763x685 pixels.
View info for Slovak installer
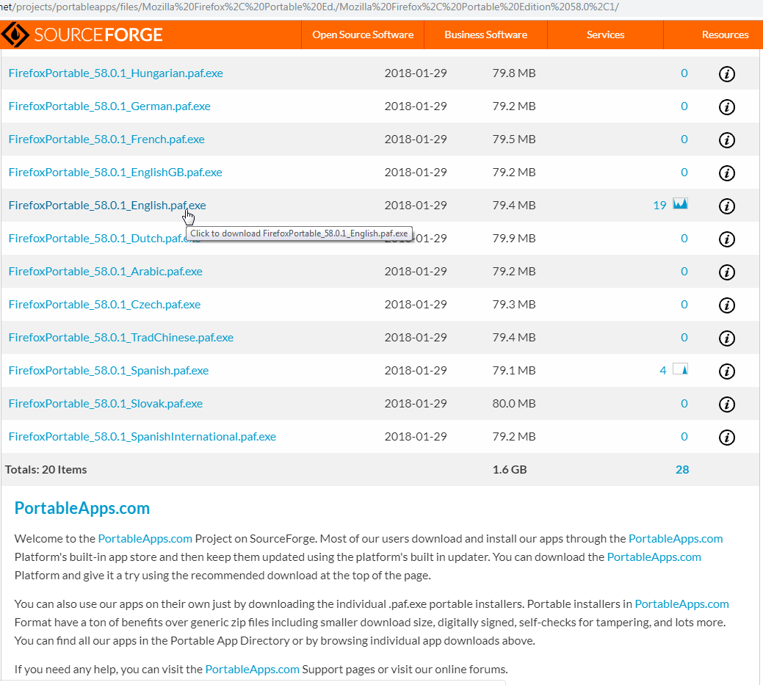point(726,405)
